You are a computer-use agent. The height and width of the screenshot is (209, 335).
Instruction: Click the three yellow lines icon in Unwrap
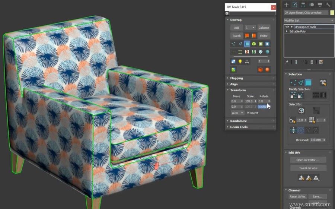(240, 52)
